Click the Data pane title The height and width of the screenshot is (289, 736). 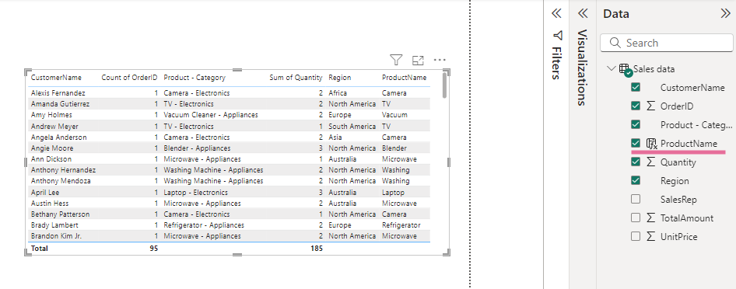[616, 14]
